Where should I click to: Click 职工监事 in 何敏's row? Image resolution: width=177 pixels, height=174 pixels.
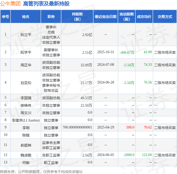pos(51,163)
